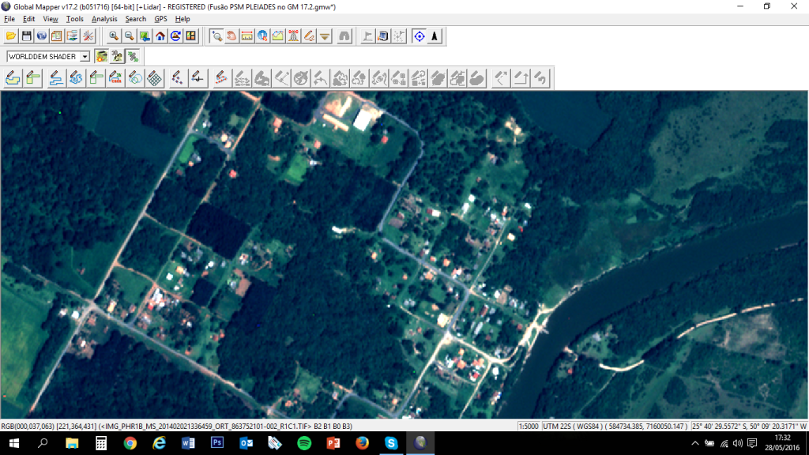Image resolution: width=809 pixels, height=455 pixels.
Task: Click the Open Data Files folder icon
Action: (11, 36)
